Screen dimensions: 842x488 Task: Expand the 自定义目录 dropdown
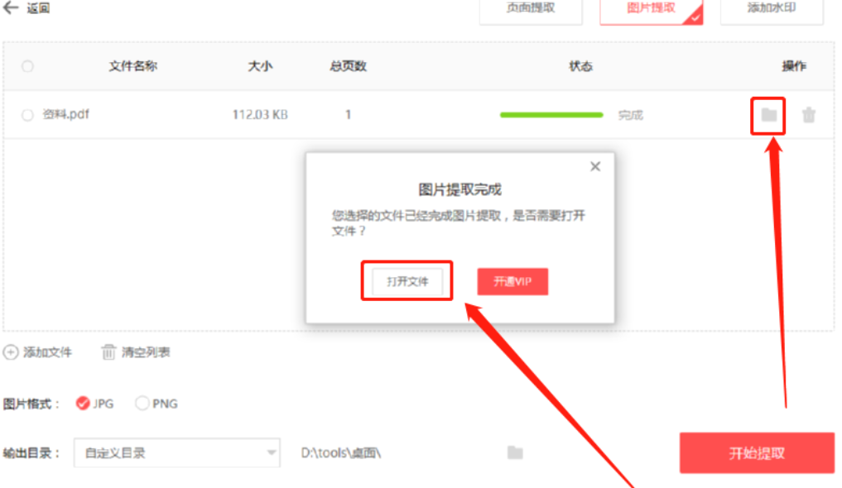(176, 452)
